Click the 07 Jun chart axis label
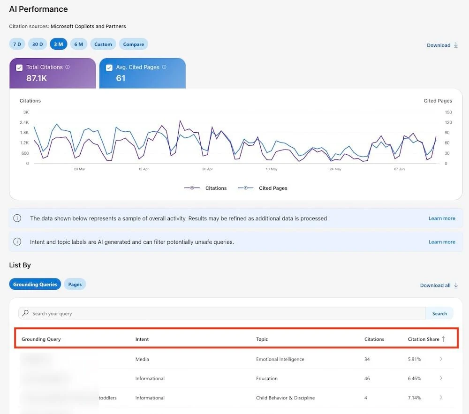 click(399, 169)
